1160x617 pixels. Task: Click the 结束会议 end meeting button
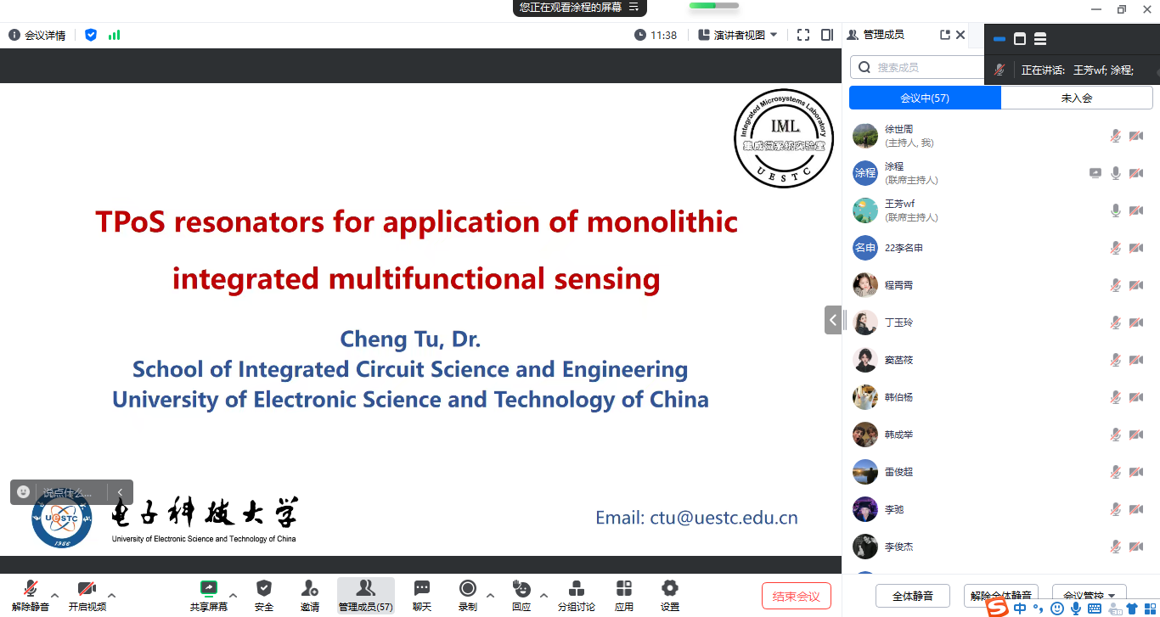pyautogui.click(x=796, y=596)
